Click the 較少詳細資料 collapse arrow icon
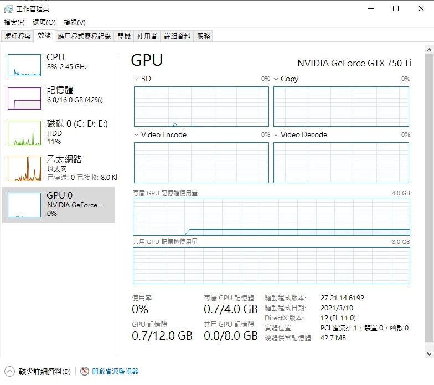This screenshot has height=385, width=434. click(10, 371)
